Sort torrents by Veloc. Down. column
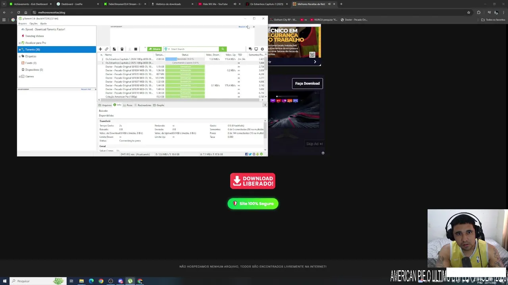Image resolution: width=508 pixels, height=285 pixels. pos(213,55)
